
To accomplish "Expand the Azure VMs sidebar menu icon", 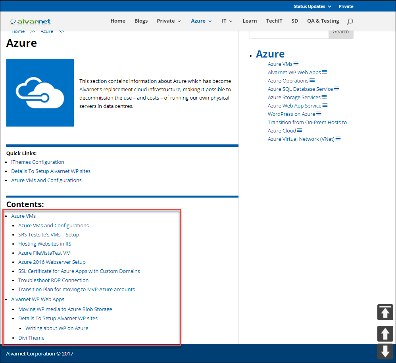I will (296, 63).
